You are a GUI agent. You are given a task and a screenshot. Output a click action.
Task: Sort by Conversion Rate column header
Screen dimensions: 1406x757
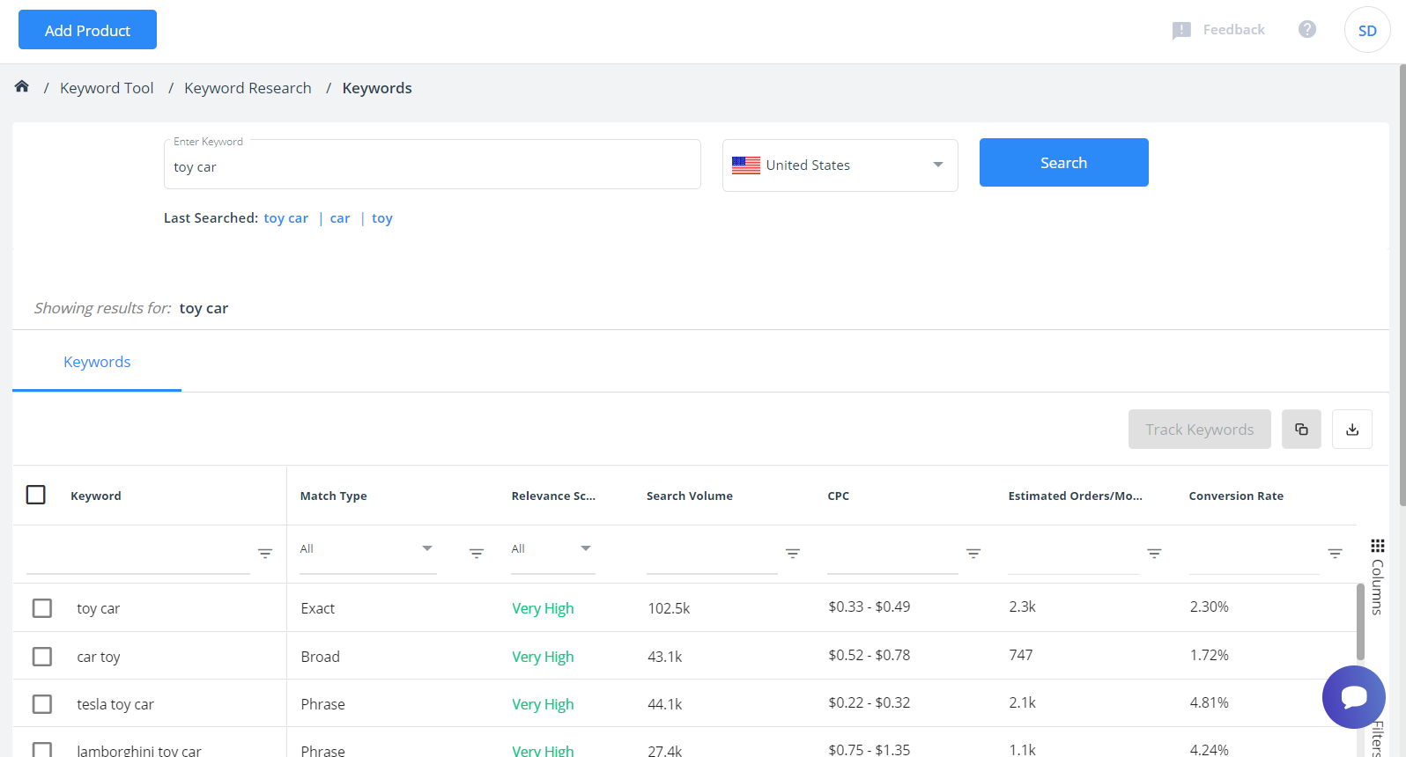tap(1236, 496)
